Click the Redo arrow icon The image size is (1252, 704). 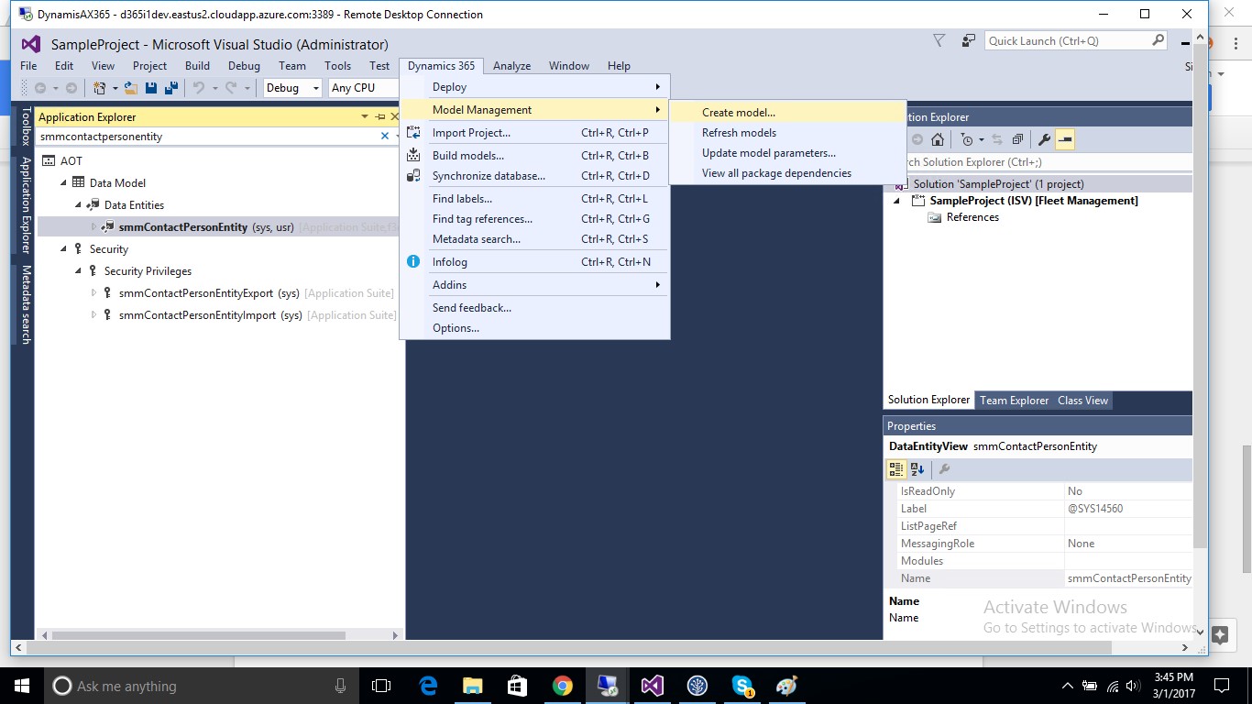tap(231, 88)
